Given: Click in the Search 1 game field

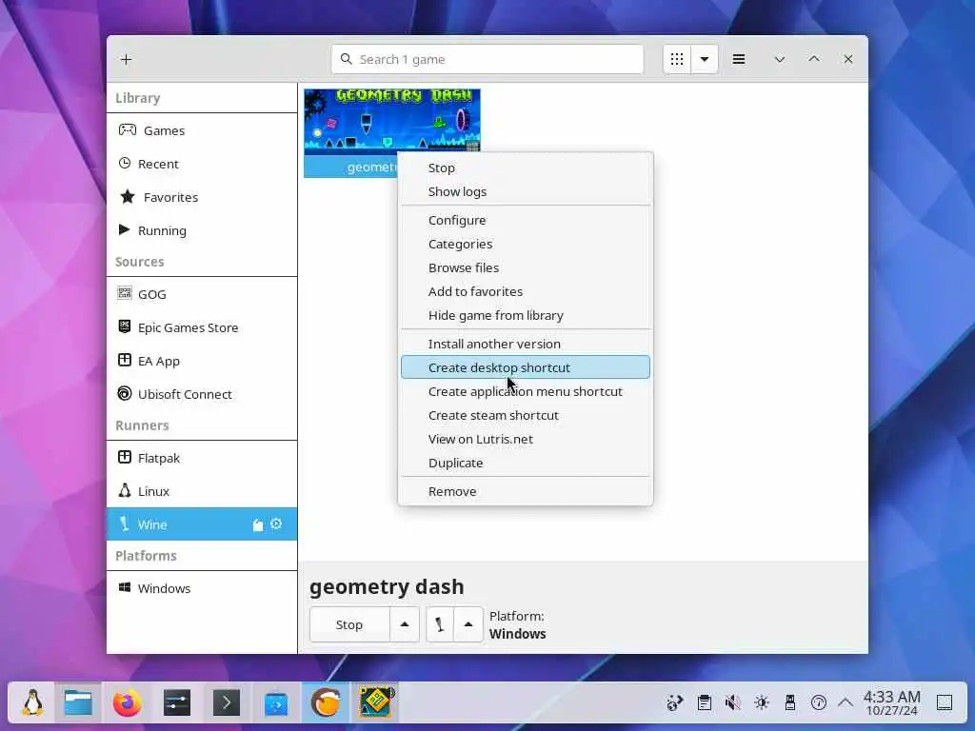Looking at the screenshot, I should click(x=487, y=59).
